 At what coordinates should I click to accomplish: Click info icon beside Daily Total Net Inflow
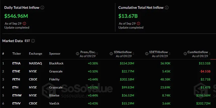point(42,8)
